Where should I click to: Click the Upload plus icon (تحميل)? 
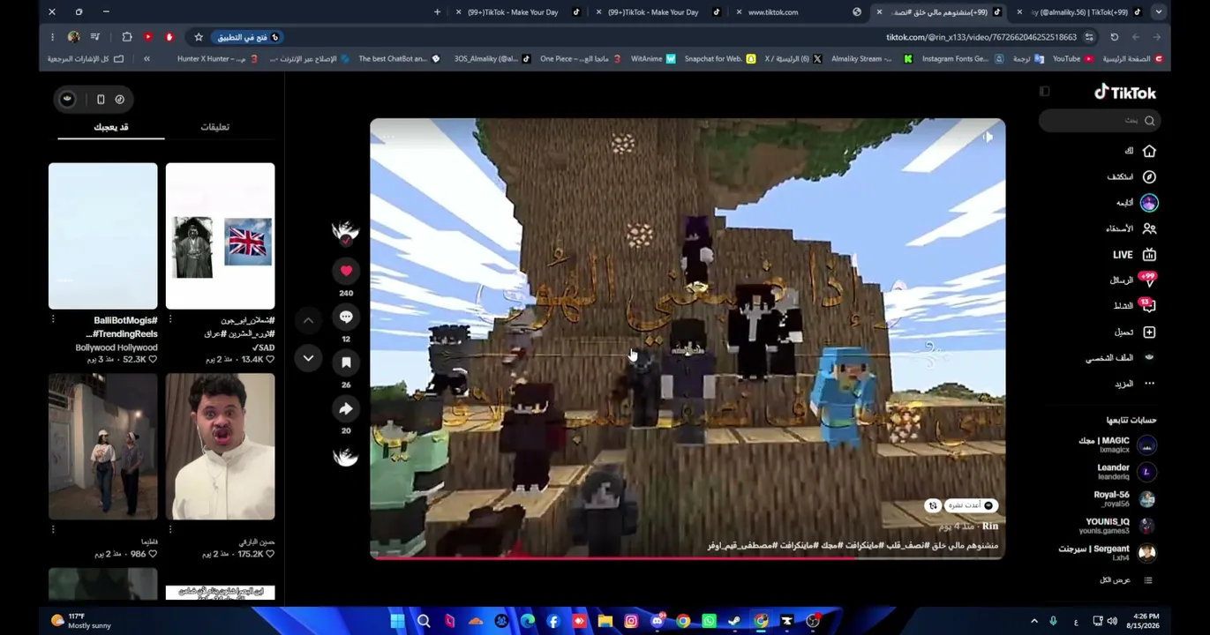click(x=1149, y=332)
